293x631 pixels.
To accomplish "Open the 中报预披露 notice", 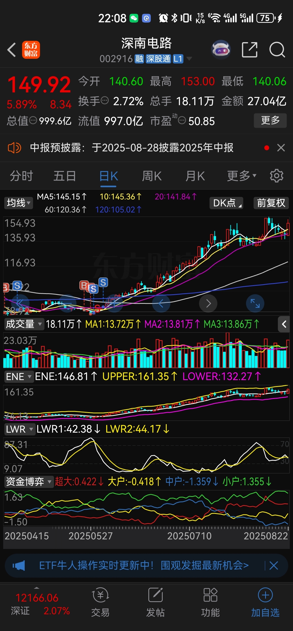I will click(x=132, y=148).
